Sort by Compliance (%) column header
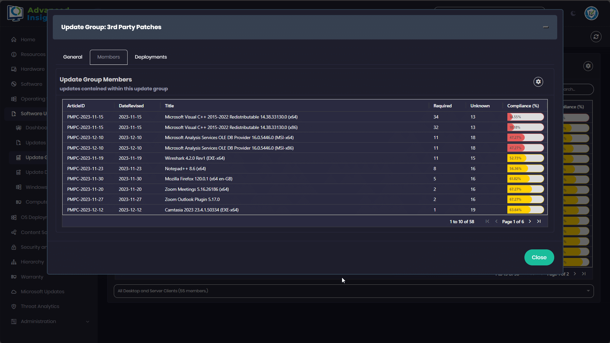The width and height of the screenshot is (610, 343). [x=523, y=106]
